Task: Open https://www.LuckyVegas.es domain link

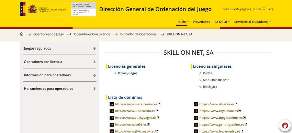Action: coord(136,118)
